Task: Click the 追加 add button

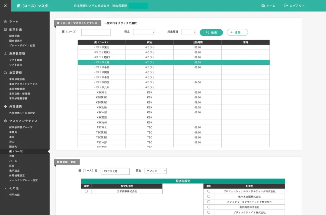Action: 237,33
